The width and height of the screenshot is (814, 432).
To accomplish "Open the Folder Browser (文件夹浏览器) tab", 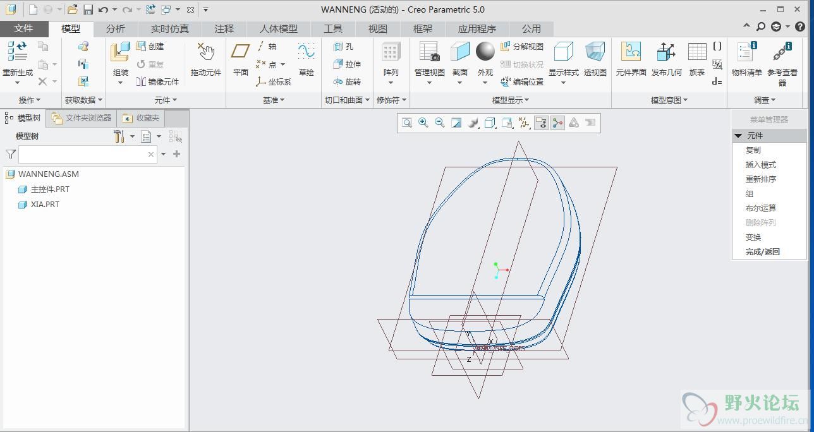I will [x=82, y=118].
